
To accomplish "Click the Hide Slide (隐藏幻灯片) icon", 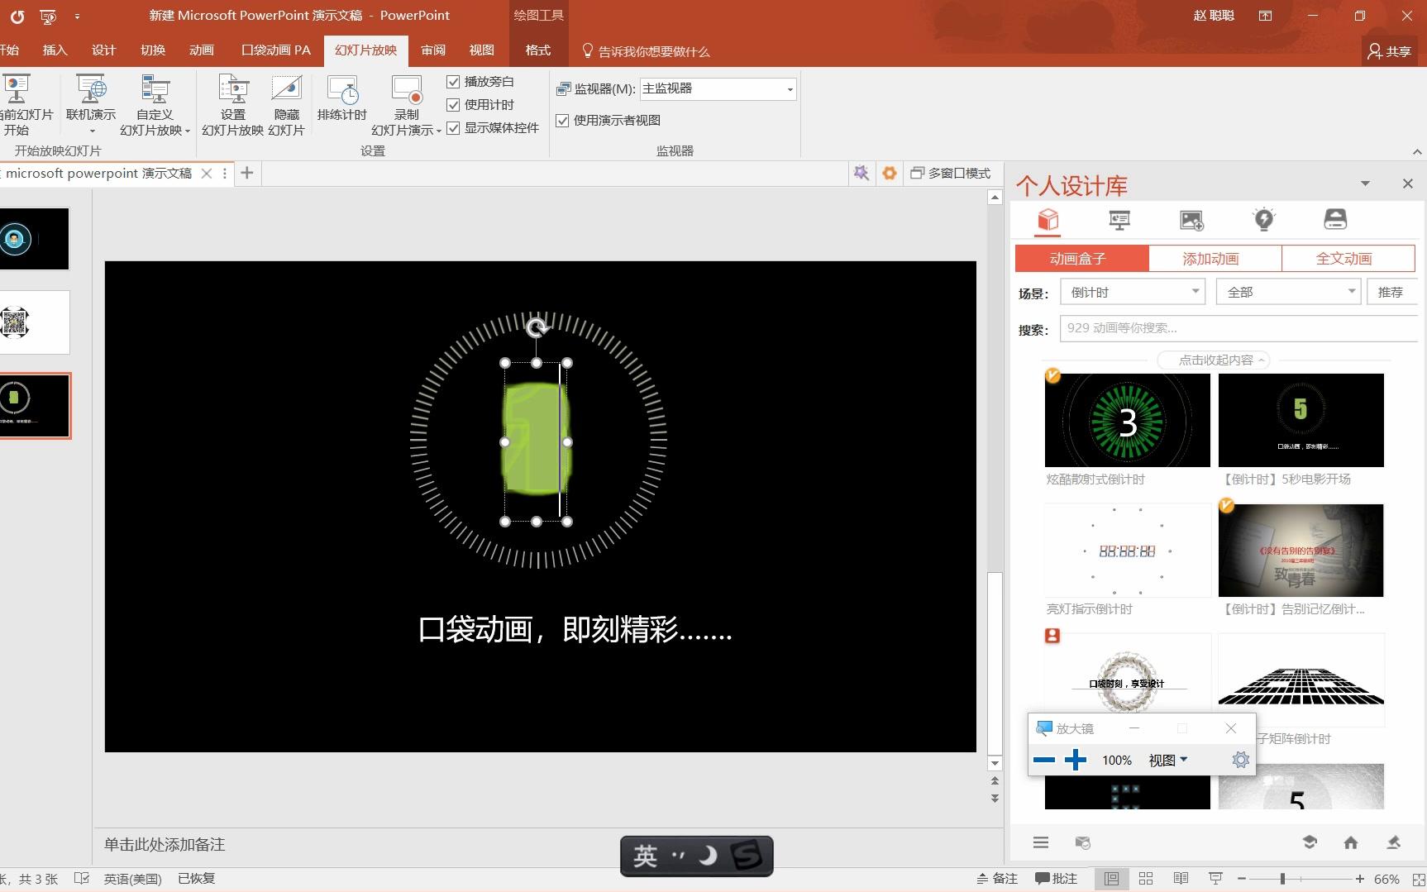I will pyautogui.click(x=286, y=90).
